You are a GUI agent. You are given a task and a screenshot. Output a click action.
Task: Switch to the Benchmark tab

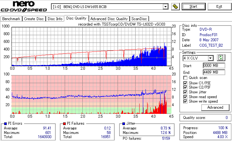tap(11, 19)
